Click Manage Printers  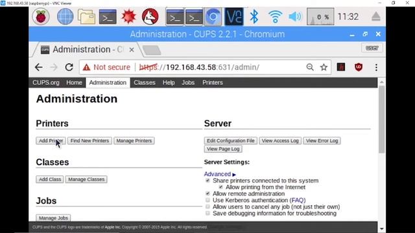[134, 141]
